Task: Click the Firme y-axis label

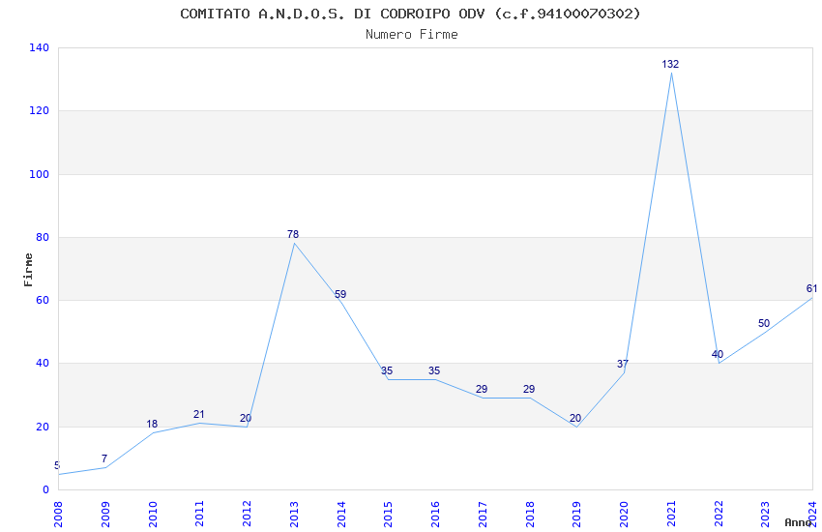Action: coord(28,270)
